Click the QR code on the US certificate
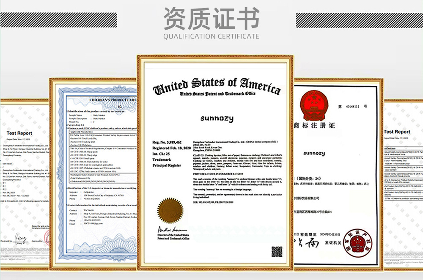 tap(277, 252)
